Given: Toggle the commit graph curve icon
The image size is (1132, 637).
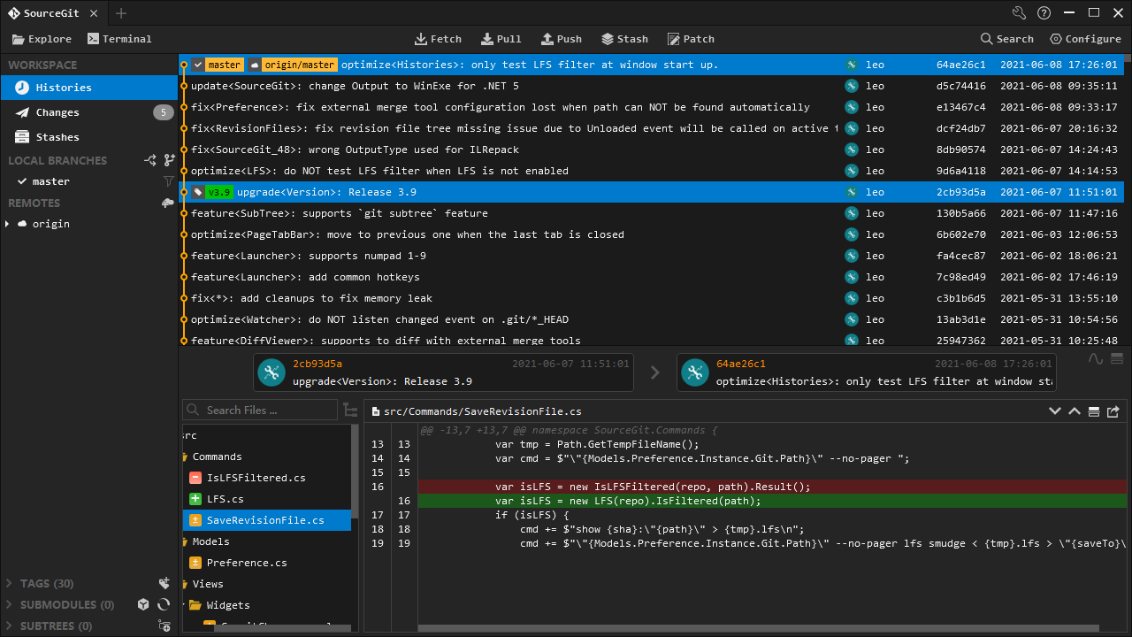Looking at the screenshot, I should tap(1096, 358).
